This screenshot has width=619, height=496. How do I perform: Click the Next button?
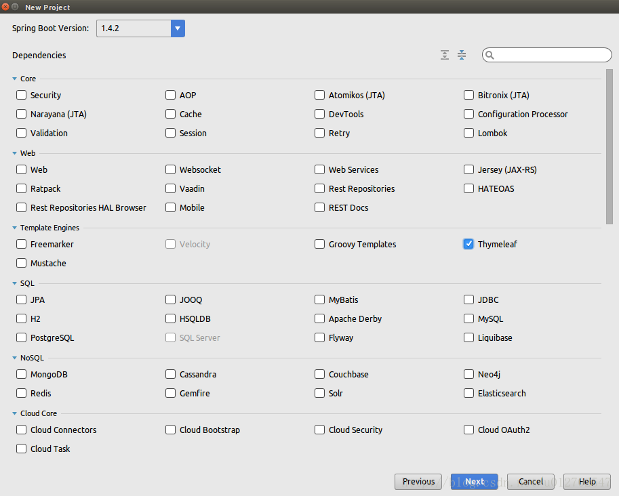coord(474,482)
